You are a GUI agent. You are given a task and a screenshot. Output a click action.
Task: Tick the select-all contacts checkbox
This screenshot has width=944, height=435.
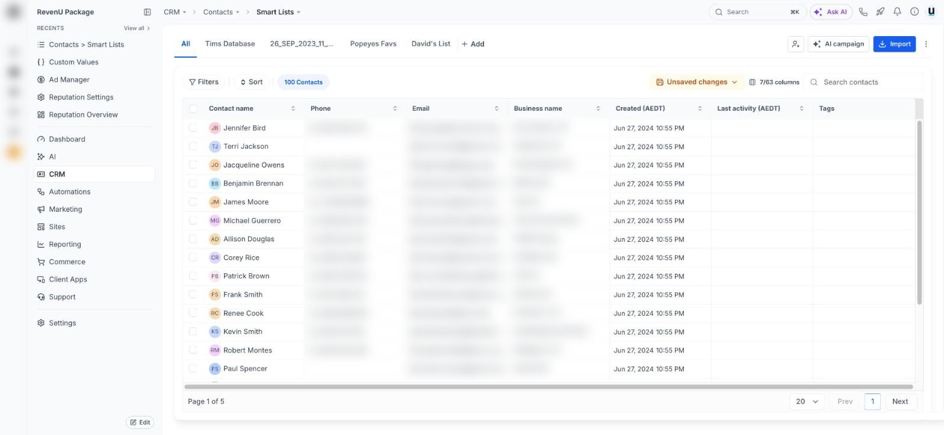pyautogui.click(x=193, y=109)
